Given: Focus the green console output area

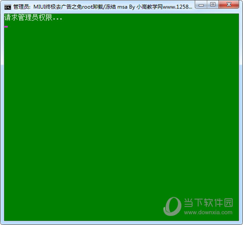Looking at the screenshot, I should click(x=121, y=117).
